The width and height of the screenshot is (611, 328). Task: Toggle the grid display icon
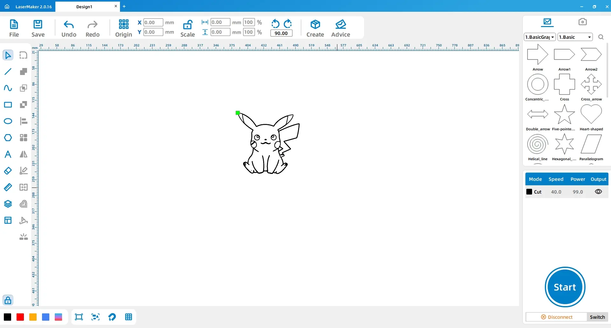[129, 317]
